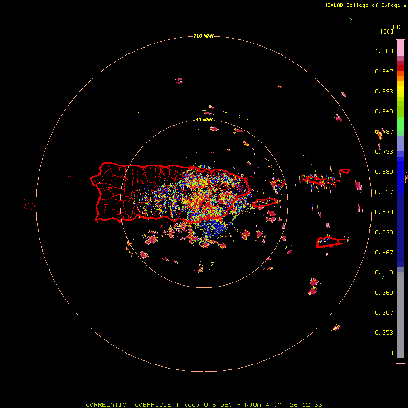Click the 0.627 color scale value

click(x=384, y=192)
